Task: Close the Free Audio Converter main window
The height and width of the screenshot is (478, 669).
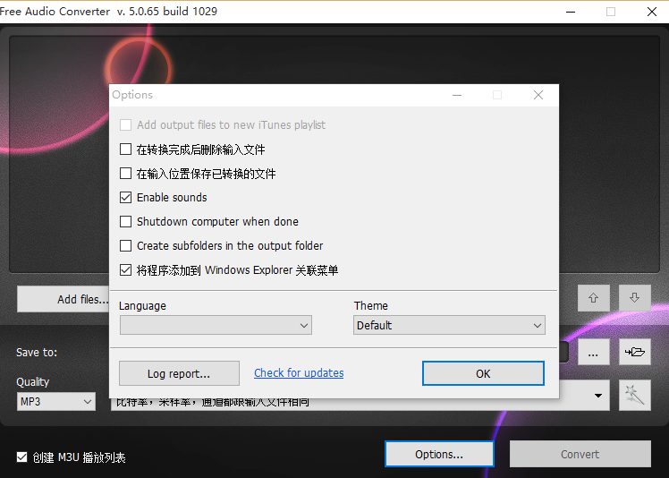Action: tap(650, 12)
